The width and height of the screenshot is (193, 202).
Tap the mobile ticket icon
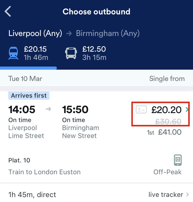(178, 160)
